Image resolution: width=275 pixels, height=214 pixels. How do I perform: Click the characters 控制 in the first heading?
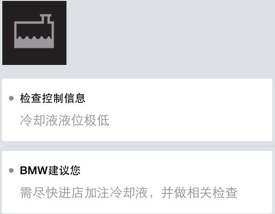point(53,98)
